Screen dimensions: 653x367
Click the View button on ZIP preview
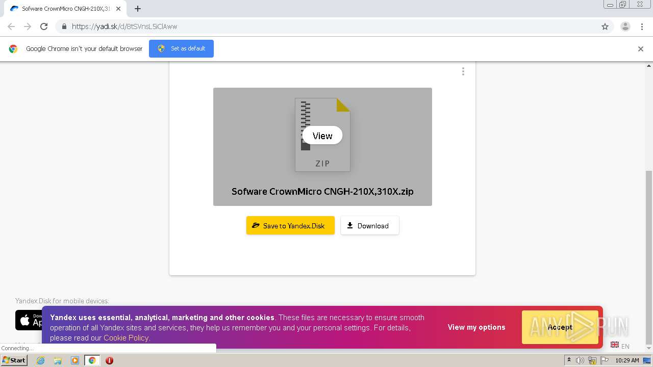tap(322, 136)
